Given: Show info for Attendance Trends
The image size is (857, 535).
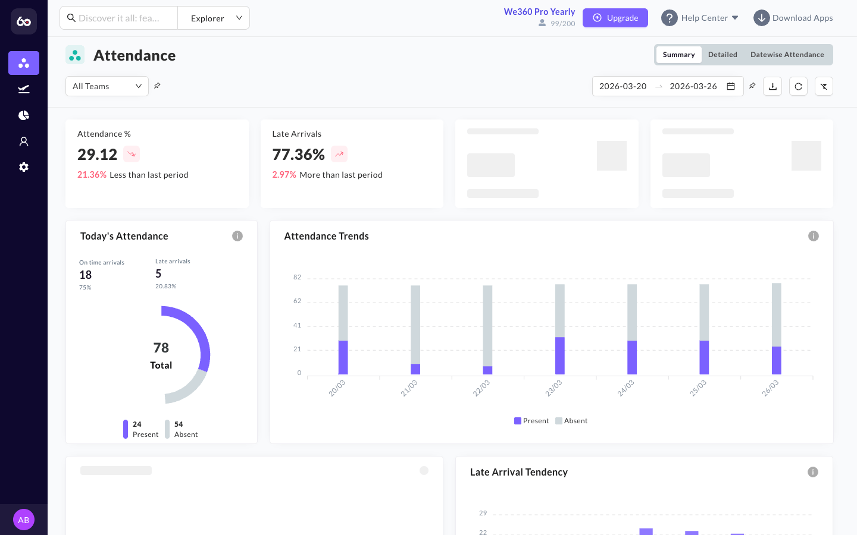Looking at the screenshot, I should [x=814, y=236].
